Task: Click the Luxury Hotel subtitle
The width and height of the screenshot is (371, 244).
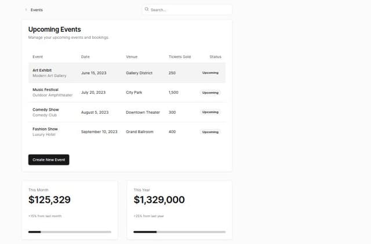Action: pyautogui.click(x=44, y=134)
